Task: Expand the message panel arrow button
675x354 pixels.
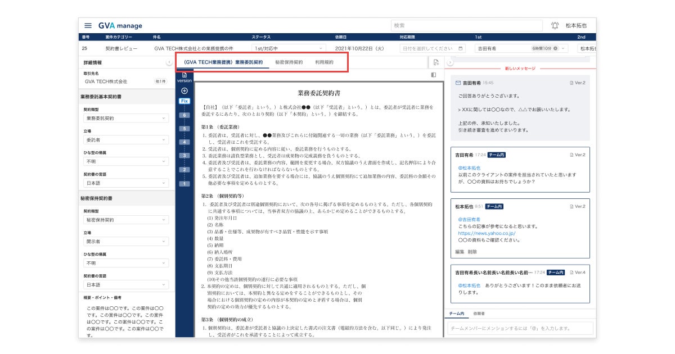Action: [x=450, y=62]
